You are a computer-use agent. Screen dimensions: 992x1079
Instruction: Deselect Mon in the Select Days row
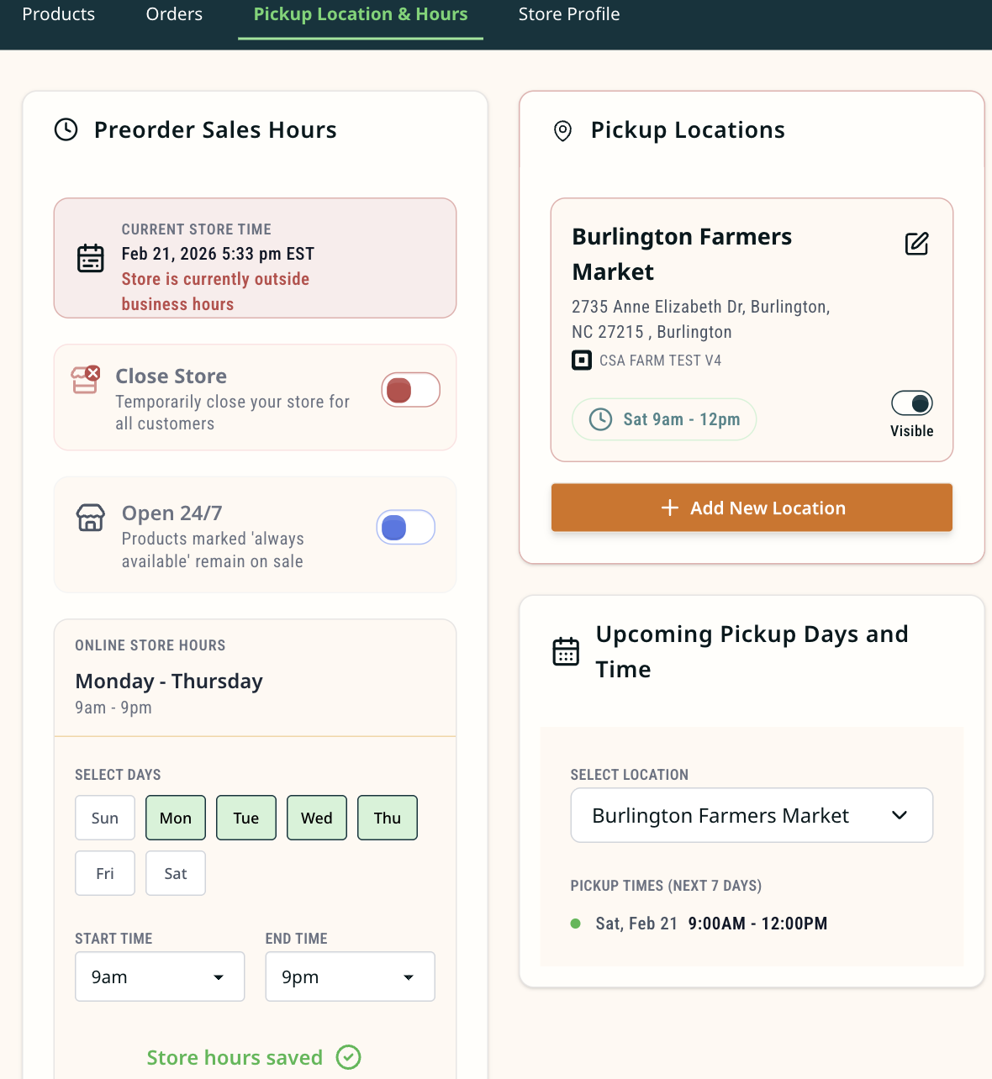tap(175, 817)
